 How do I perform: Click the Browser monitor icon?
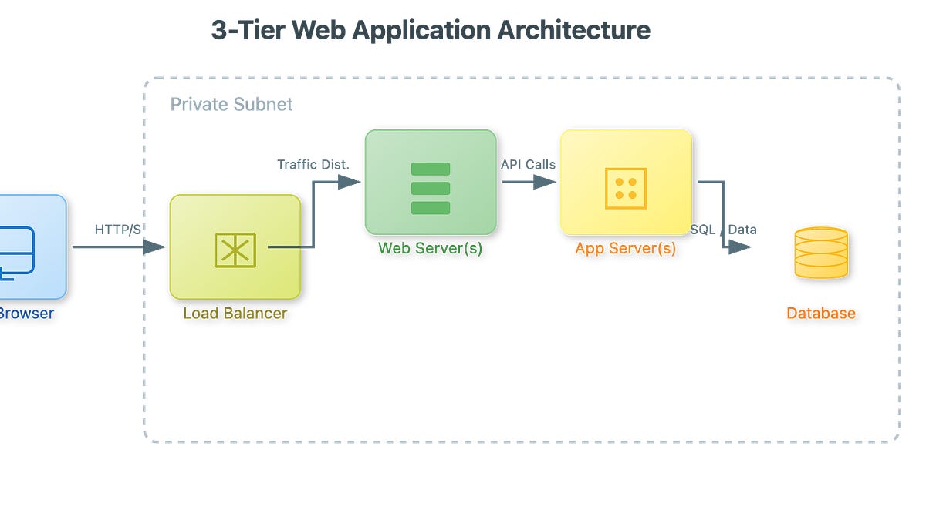tap(17, 253)
